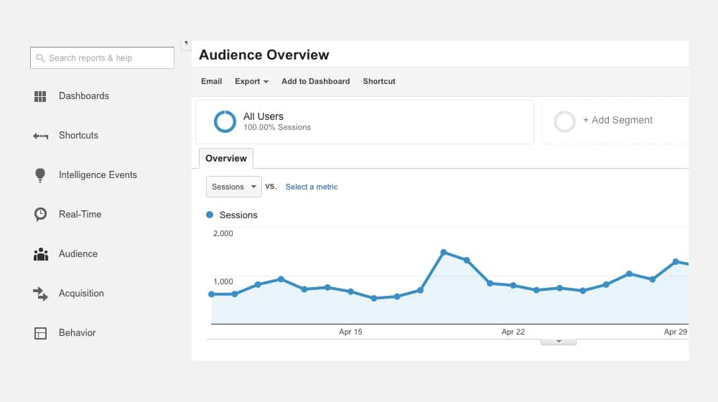
Task: Click the Add Segment box
Action: pos(617,121)
